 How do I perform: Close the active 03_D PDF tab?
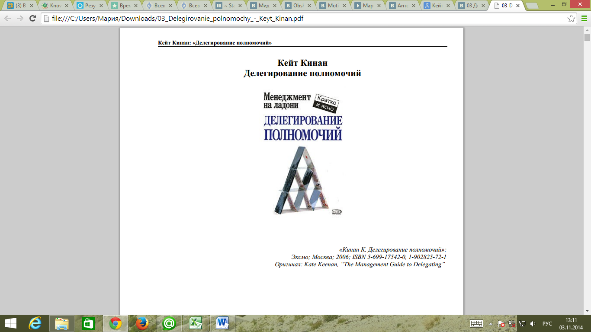[517, 6]
